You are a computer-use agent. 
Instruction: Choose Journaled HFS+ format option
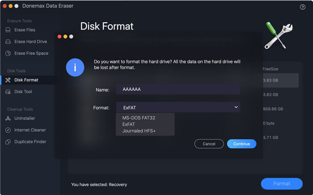(x=139, y=131)
